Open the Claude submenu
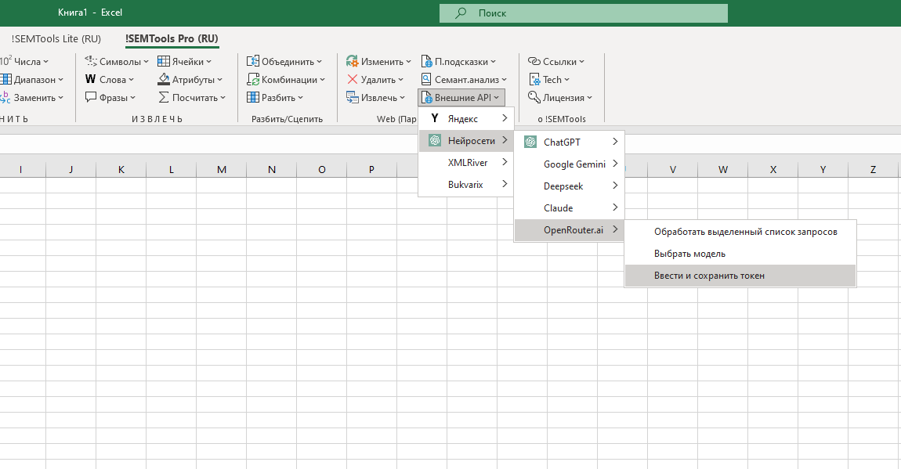 (568, 208)
